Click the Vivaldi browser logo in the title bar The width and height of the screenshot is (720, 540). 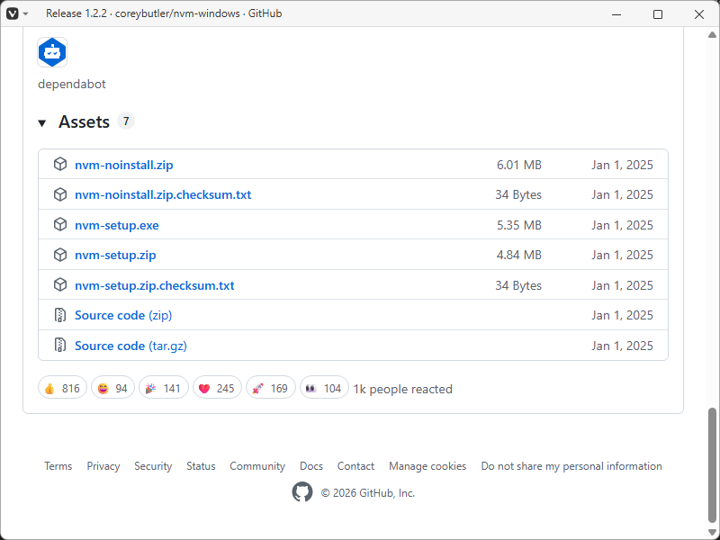pos(12,13)
